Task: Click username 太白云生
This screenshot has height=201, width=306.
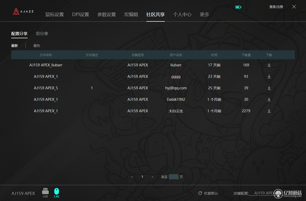Action: [176, 111]
